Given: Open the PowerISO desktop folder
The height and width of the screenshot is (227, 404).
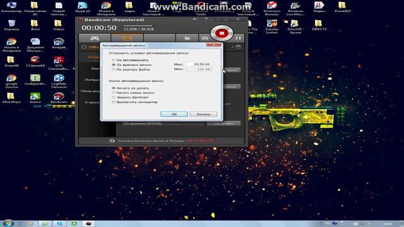Looking at the screenshot, I should pos(342,7).
